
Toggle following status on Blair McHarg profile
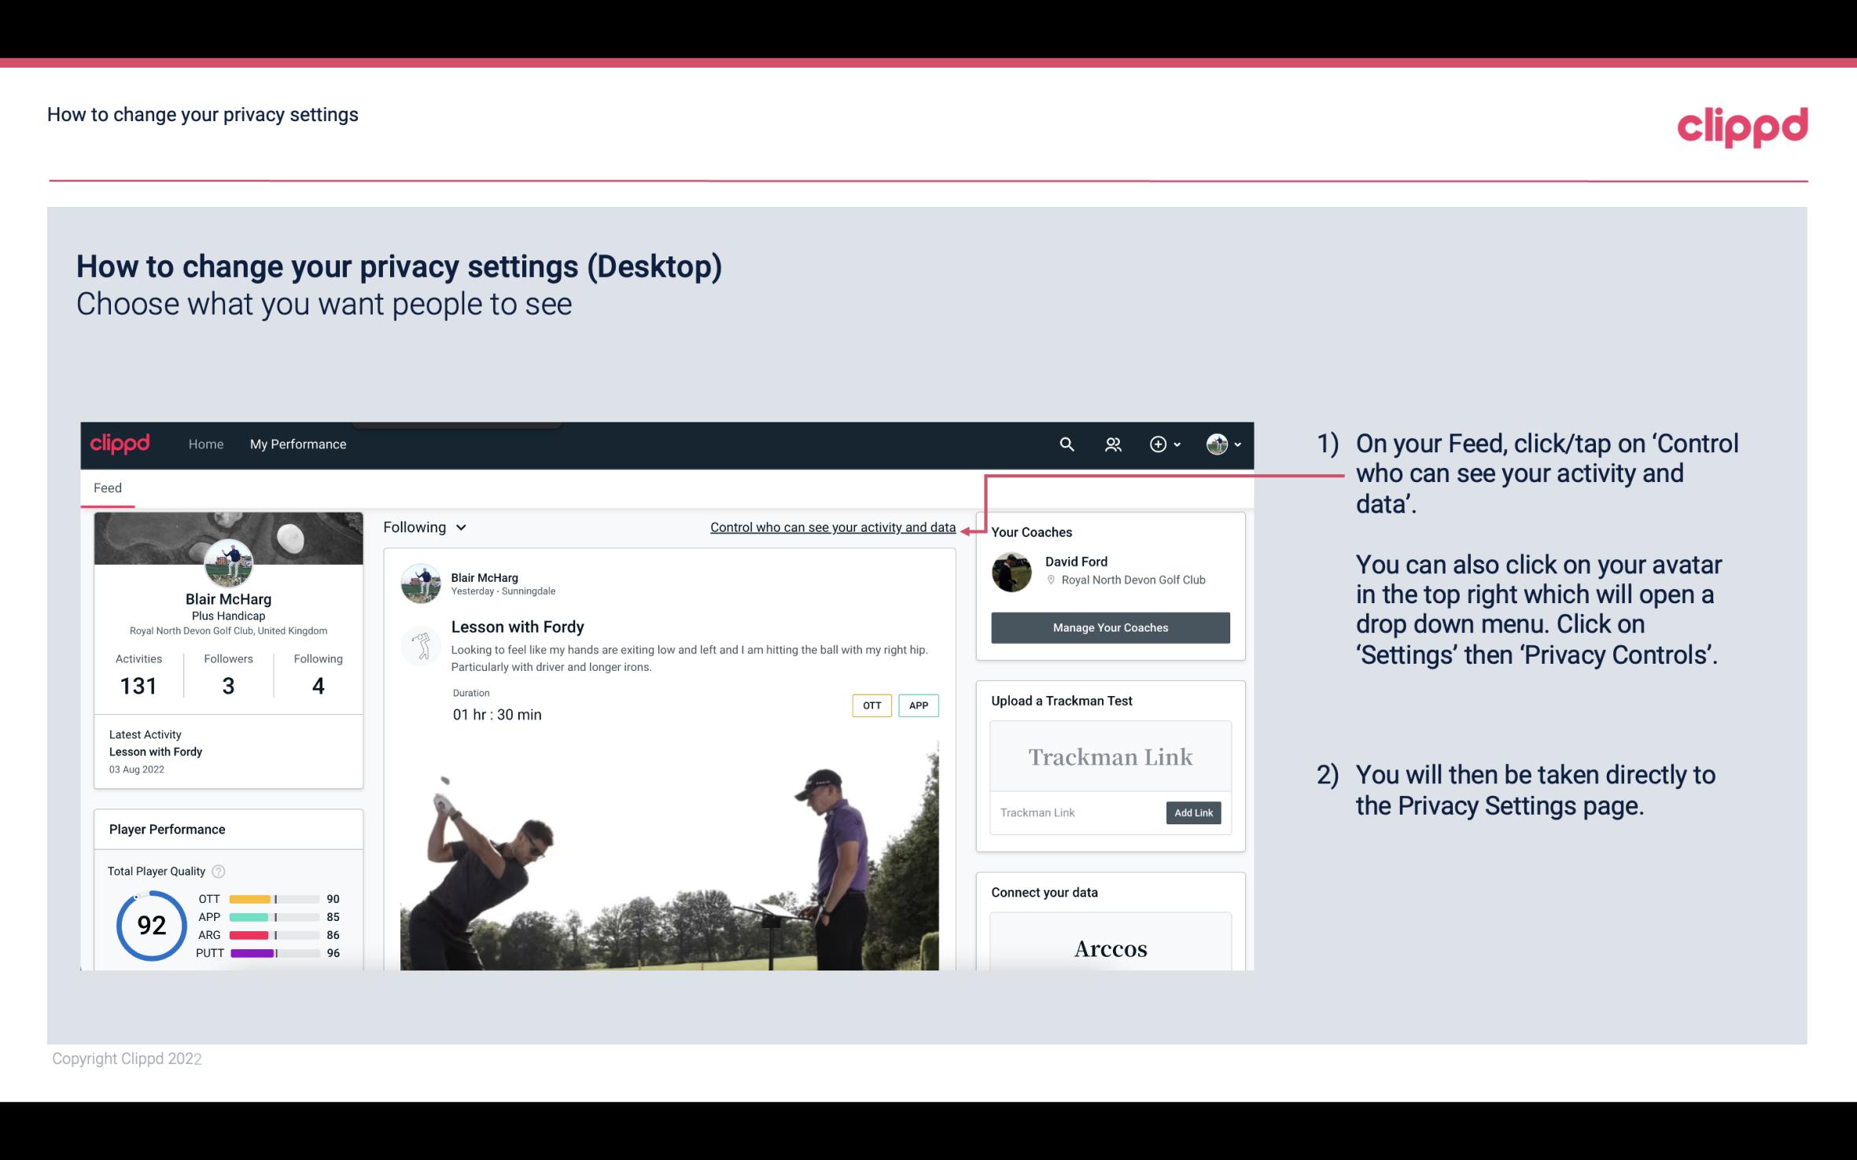[x=422, y=527]
